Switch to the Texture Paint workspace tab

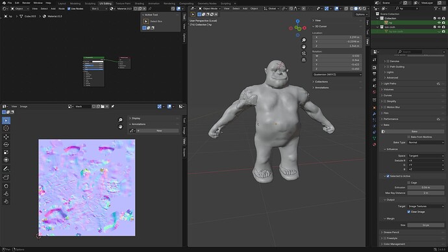[123, 3]
